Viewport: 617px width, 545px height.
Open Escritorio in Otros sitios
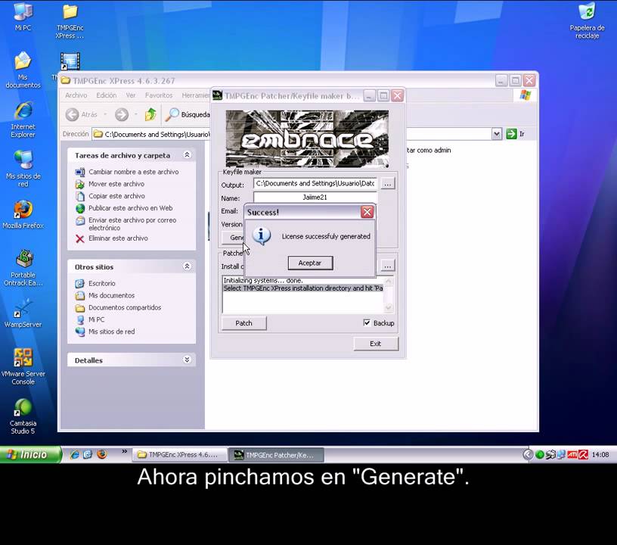pos(102,284)
